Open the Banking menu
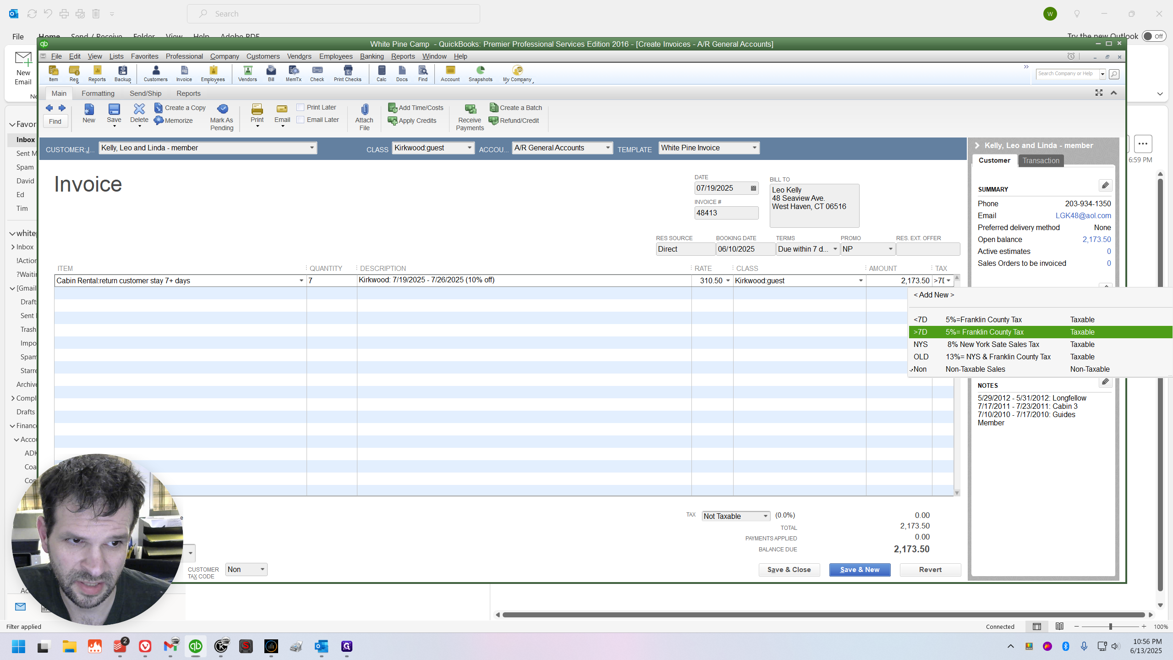1173x660 pixels. click(372, 56)
